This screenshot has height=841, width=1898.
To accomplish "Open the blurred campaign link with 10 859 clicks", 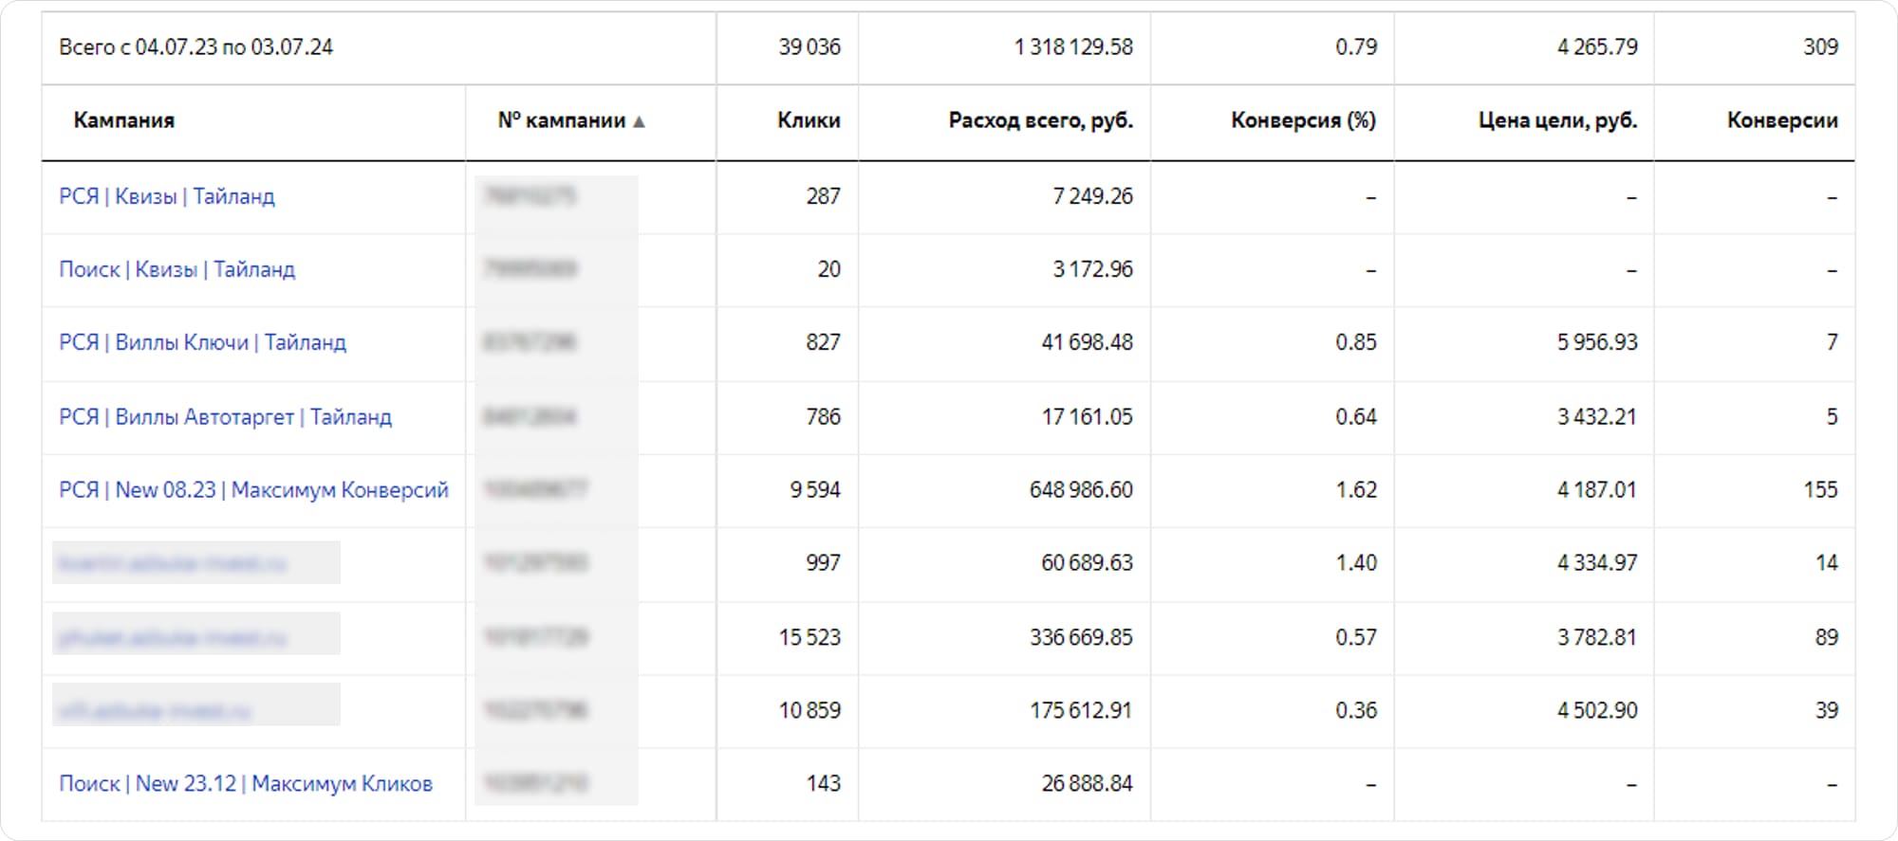I will 155,710.
